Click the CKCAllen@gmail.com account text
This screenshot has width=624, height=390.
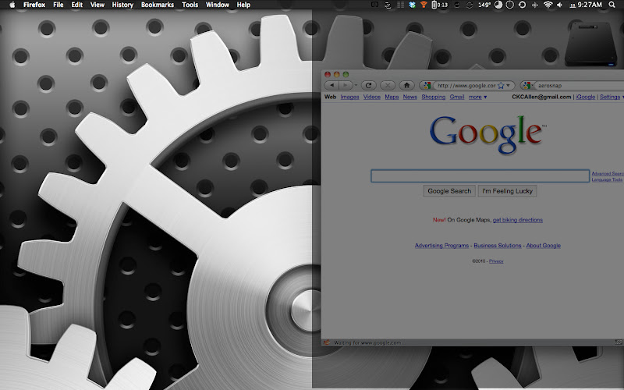[x=541, y=97]
